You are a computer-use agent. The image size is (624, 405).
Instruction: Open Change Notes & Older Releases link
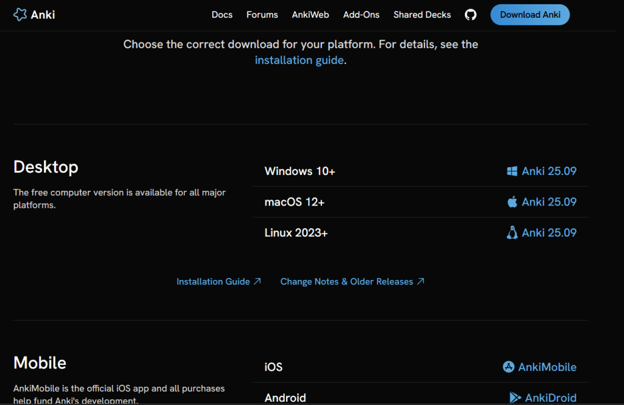pos(346,281)
